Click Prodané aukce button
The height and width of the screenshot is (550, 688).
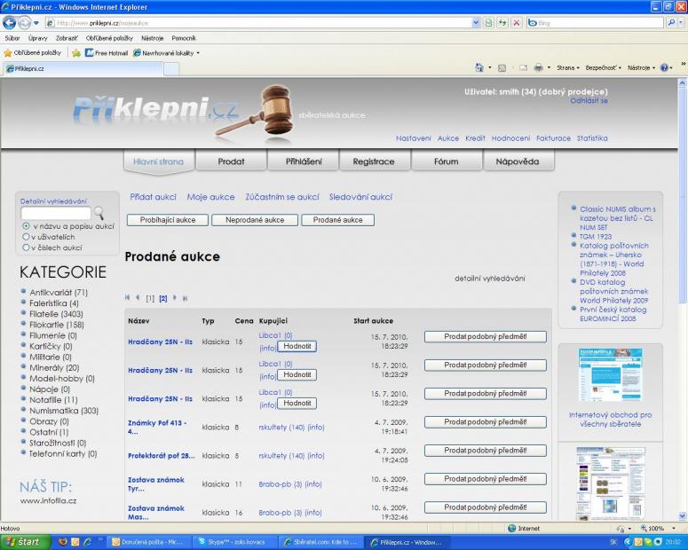pyautogui.click(x=338, y=220)
